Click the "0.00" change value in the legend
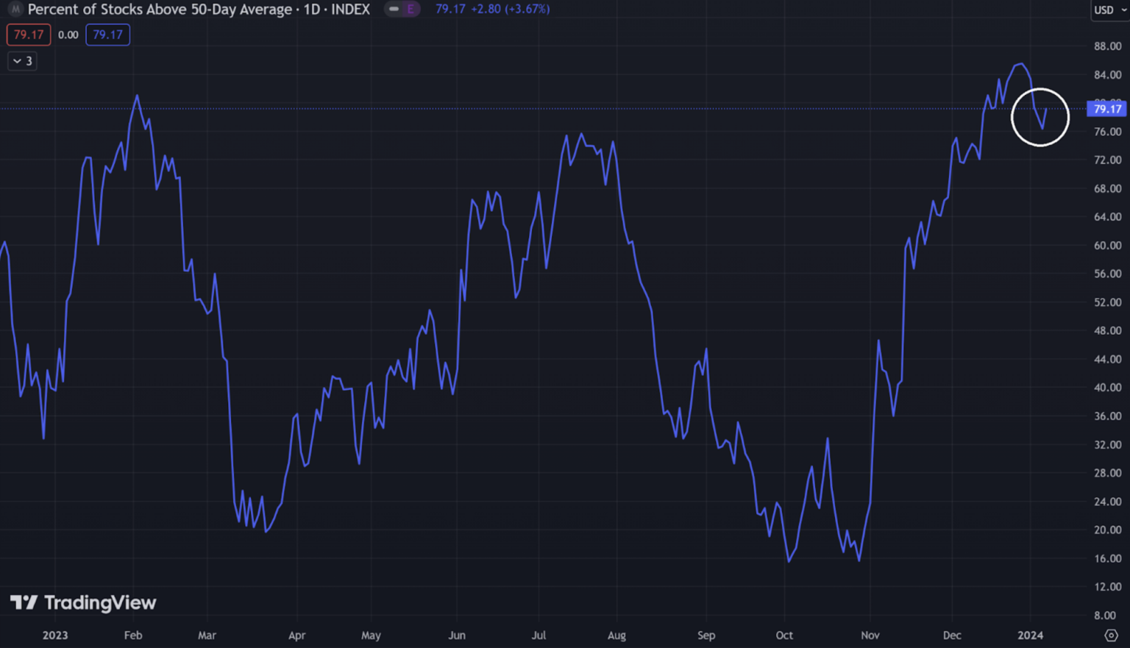 (x=68, y=34)
